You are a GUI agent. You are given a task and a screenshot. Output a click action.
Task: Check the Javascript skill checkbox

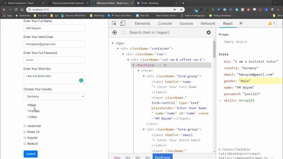coord(25,126)
